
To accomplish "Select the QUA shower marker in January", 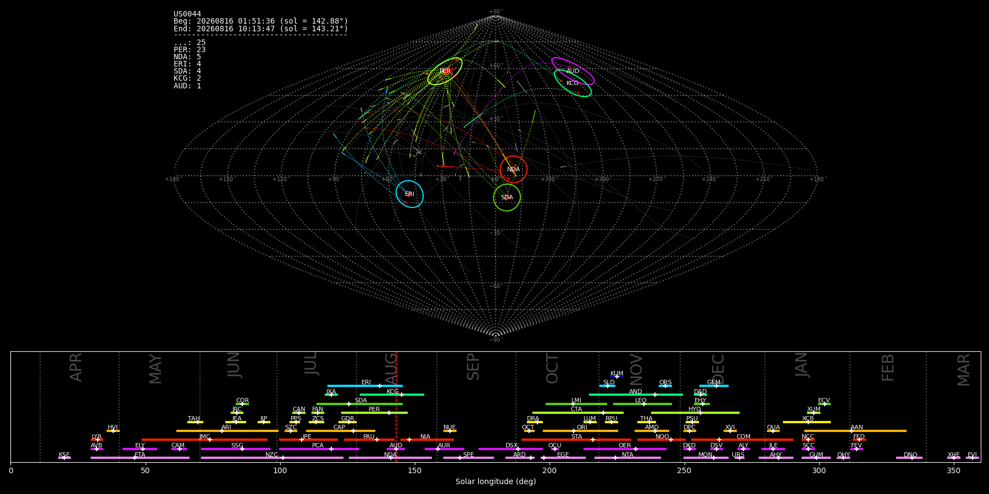I will 773,431.
